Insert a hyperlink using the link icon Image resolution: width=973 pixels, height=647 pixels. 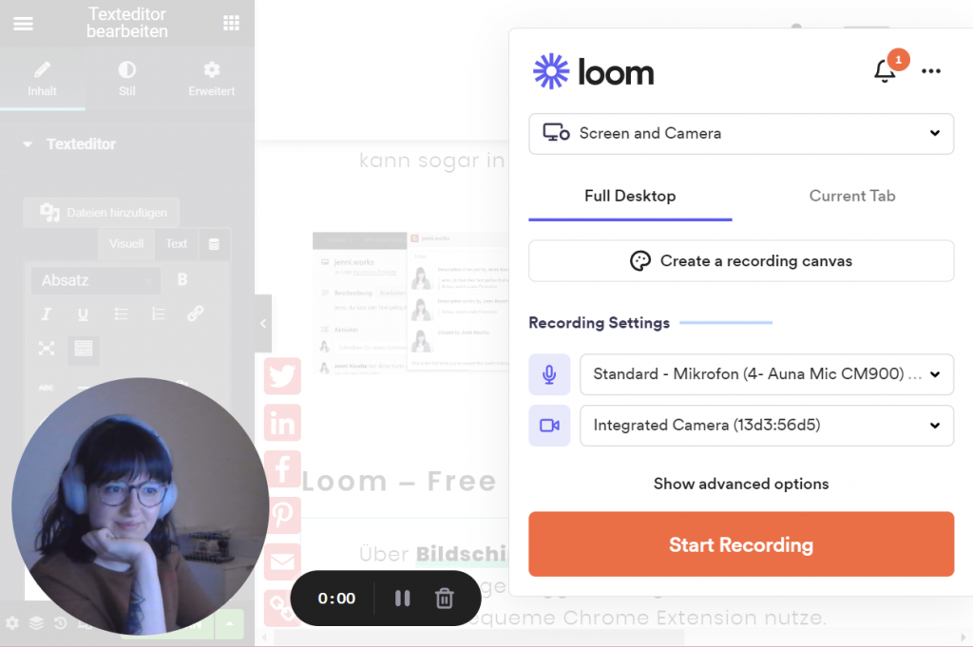coord(196,314)
